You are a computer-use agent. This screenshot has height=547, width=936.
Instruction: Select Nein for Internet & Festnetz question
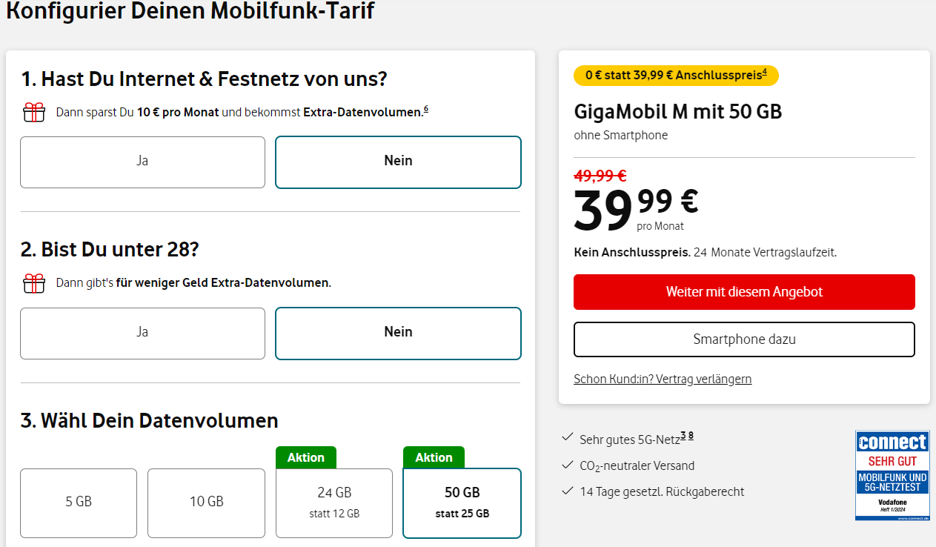tap(398, 162)
